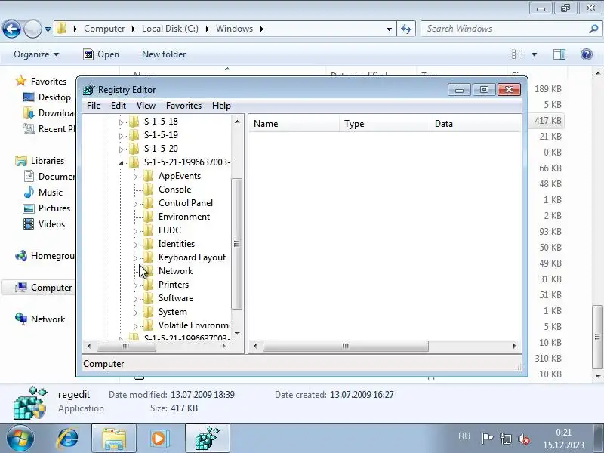This screenshot has height=453, width=604.
Task: Expand the S-1-5-20 registry key
Action: [121, 149]
